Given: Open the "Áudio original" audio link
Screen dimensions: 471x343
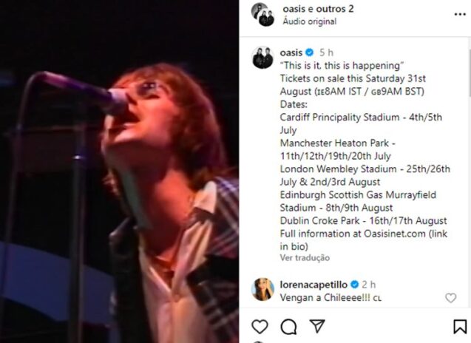Looking at the screenshot, I should 309,21.
